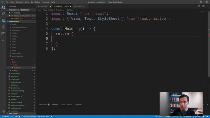Screen dimensions: 210x118
Task: Switch to the Untitled-1 editor tab
Action: tap(44, 6)
